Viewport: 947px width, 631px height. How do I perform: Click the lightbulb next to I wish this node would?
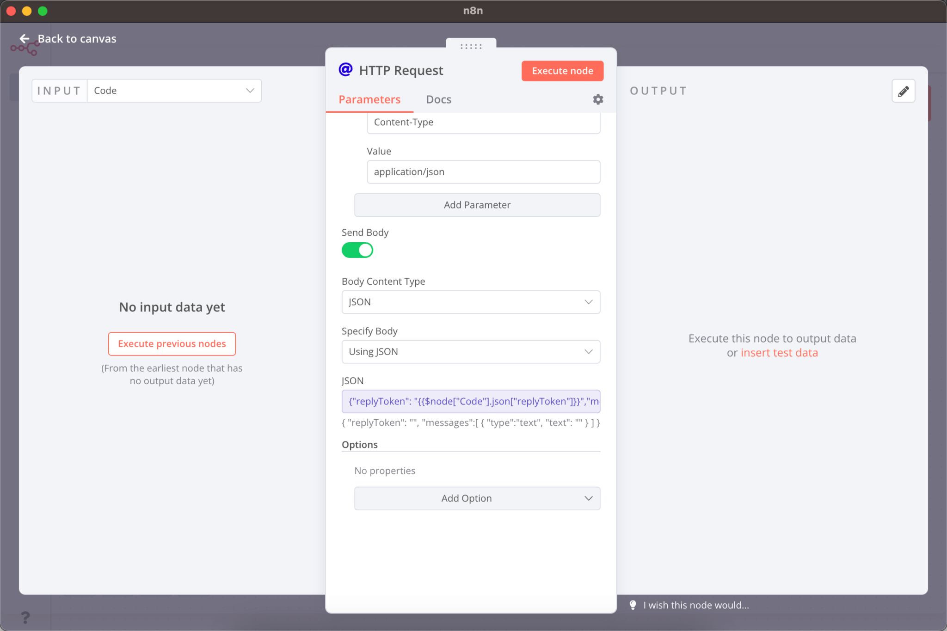tap(633, 605)
